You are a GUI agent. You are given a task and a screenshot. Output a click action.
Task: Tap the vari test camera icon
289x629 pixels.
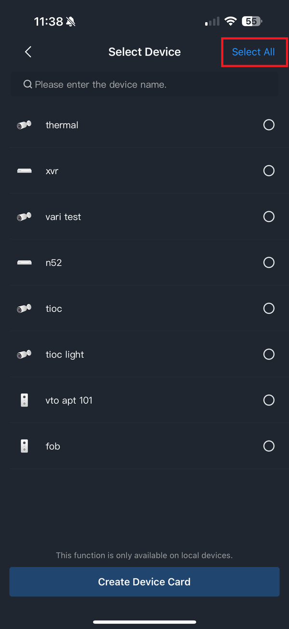pos(24,217)
